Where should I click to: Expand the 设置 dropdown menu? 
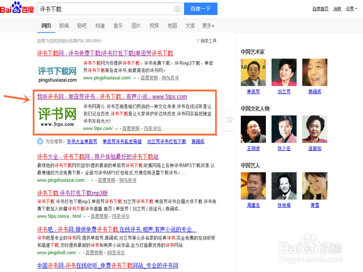point(351,9)
